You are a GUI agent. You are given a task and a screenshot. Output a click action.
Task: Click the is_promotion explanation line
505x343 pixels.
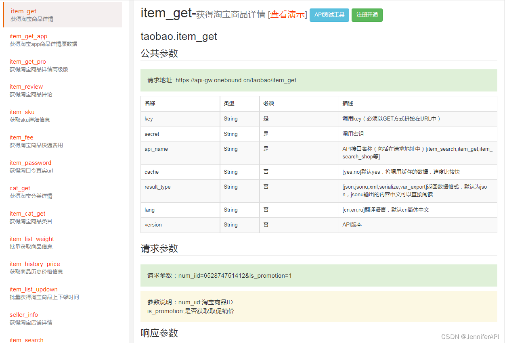pos(191,311)
